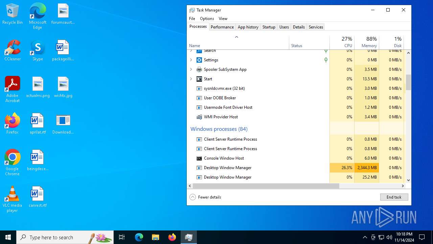Screen dimensions: 433x244
Task: Click the horizontal scrollbar thumb
Action: tap(266, 186)
